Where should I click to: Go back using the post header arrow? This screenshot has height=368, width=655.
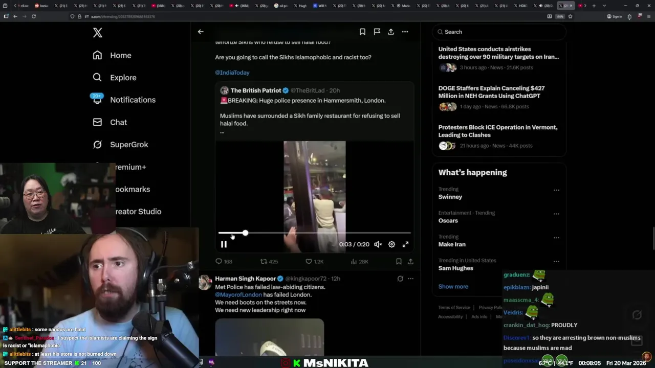tap(201, 32)
